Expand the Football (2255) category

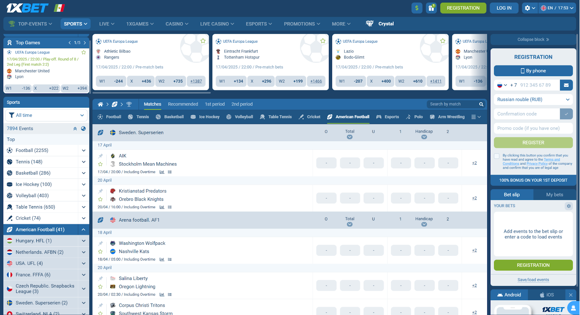tap(84, 151)
